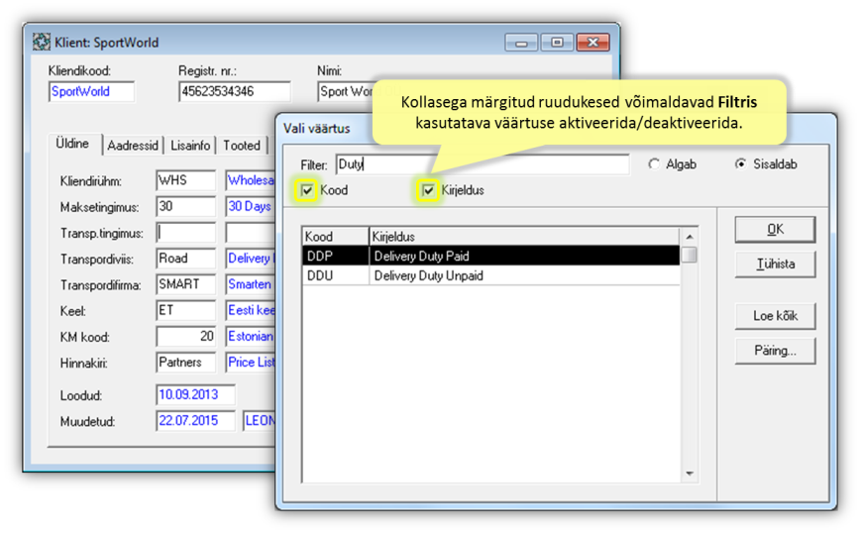Click the Kliendikood field SportWorld

click(x=91, y=91)
